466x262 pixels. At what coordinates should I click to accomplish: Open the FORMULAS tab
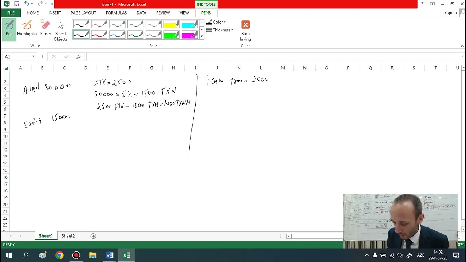(x=116, y=13)
